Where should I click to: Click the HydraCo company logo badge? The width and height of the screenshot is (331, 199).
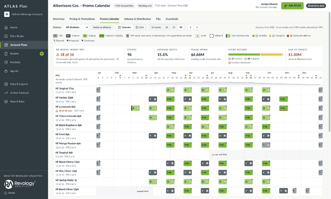click(7, 14)
